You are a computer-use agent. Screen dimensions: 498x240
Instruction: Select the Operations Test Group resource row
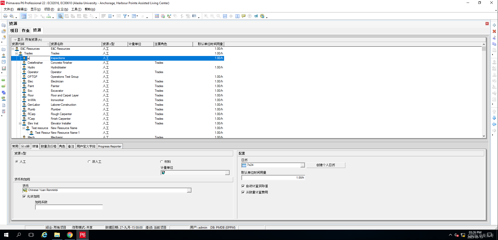tap(117, 77)
